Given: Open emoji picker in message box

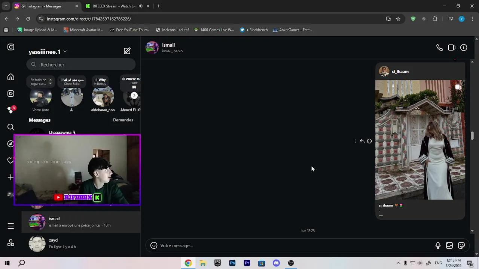Looking at the screenshot, I should tap(154, 245).
